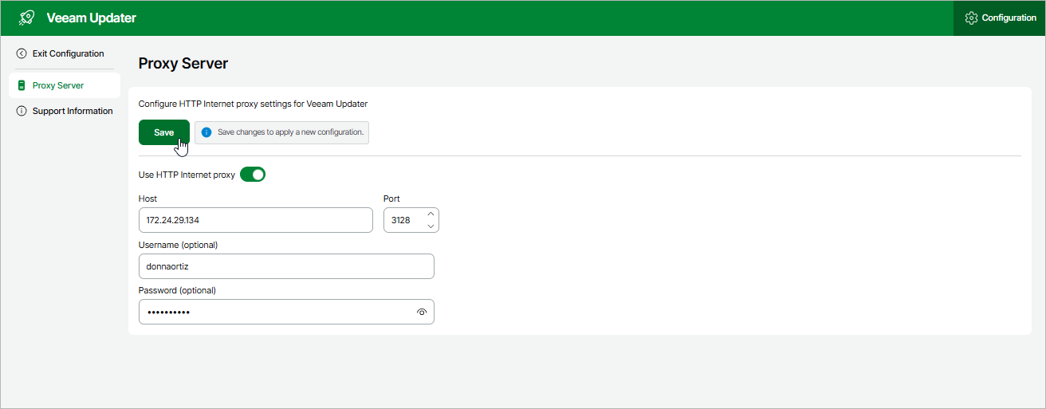Decrease the Port value with the down arrow
The height and width of the screenshot is (409, 1046).
point(431,226)
